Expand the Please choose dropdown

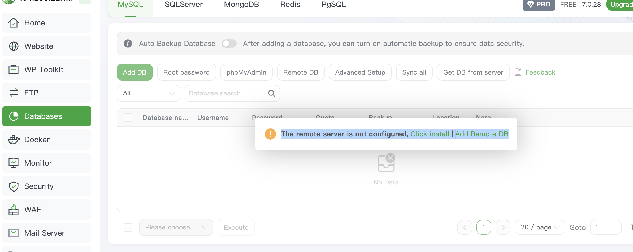(x=176, y=227)
